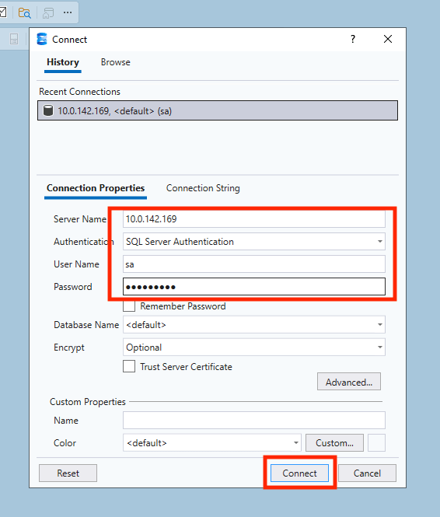This screenshot has height=517, width=440.
Task: Click the help question mark icon
Action: tap(353, 39)
